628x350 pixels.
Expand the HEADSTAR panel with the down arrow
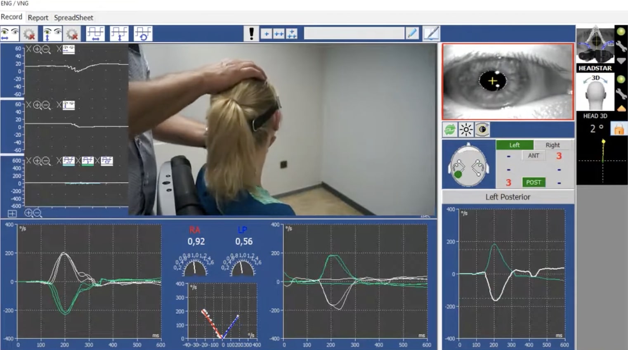[621, 61]
